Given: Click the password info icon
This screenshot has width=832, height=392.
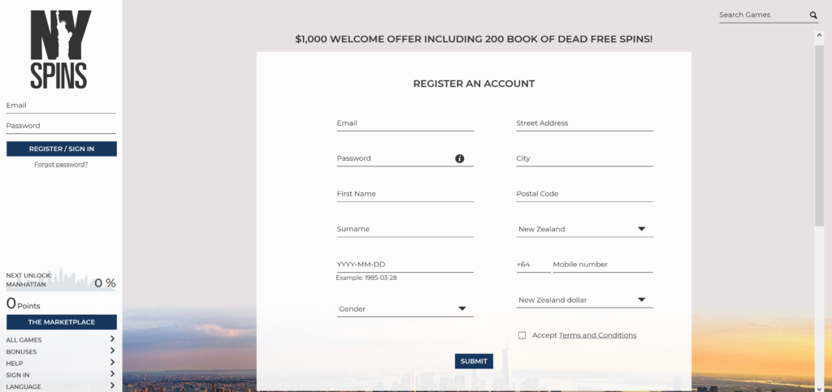Looking at the screenshot, I should coord(460,158).
